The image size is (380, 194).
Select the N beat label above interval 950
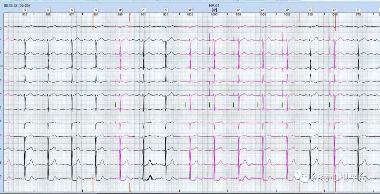(x=310, y=10)
